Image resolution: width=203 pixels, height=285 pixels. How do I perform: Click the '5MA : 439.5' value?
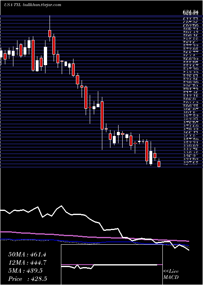(25, 271)
